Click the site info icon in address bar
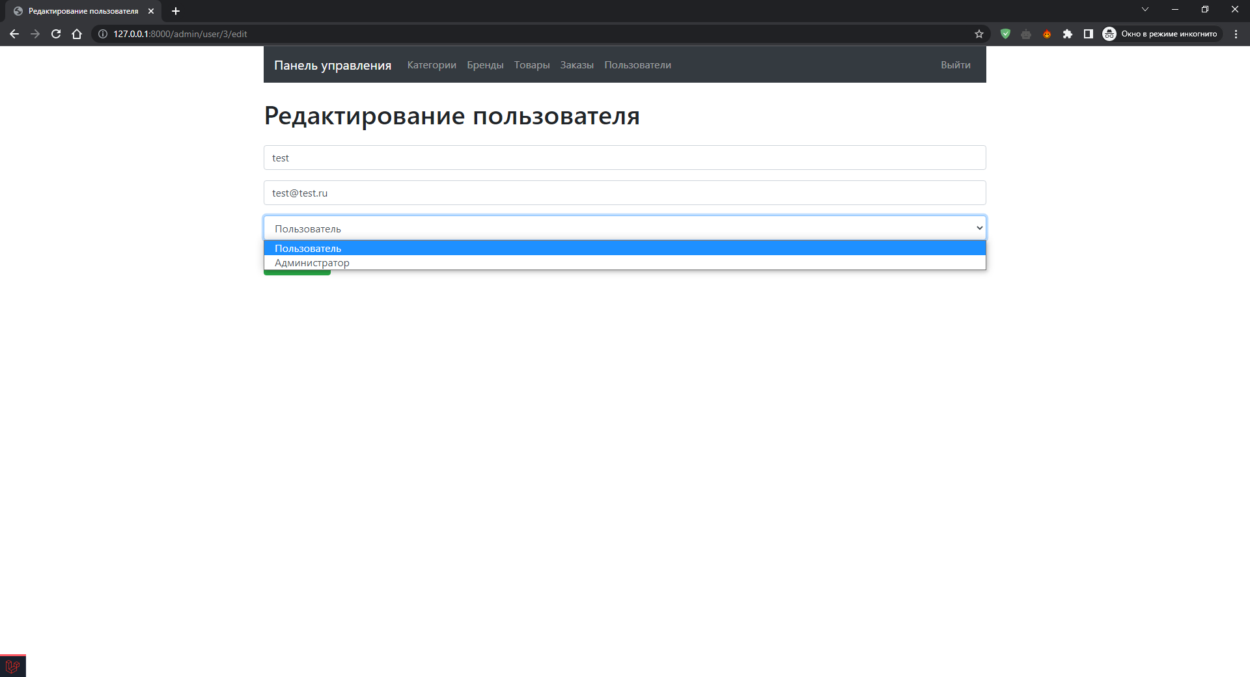1250x677 pixels. 102,34
